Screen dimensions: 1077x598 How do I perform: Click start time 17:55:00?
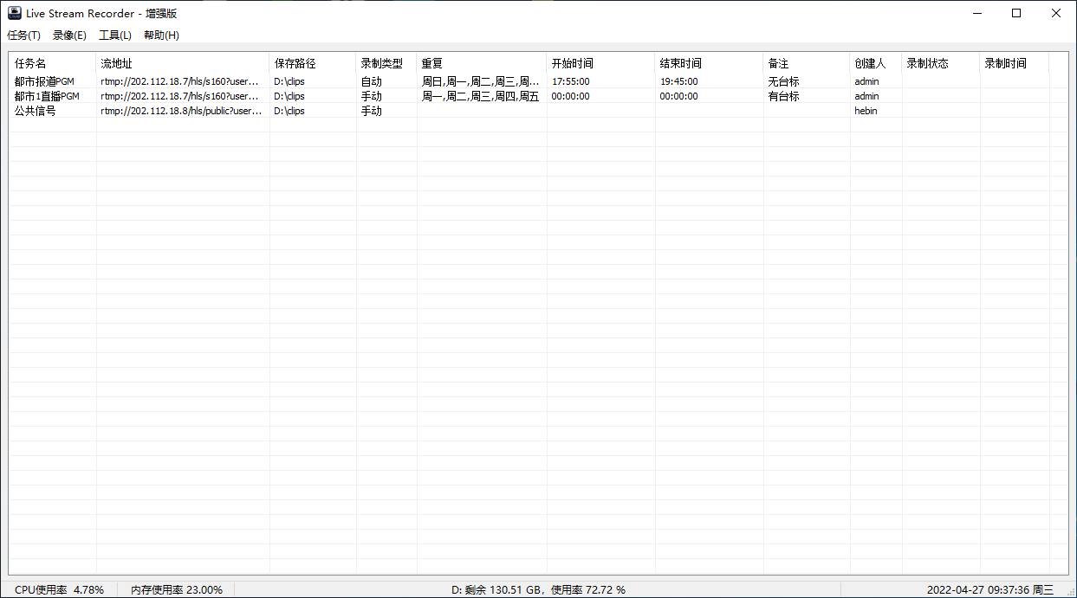(x=571, y=81)
